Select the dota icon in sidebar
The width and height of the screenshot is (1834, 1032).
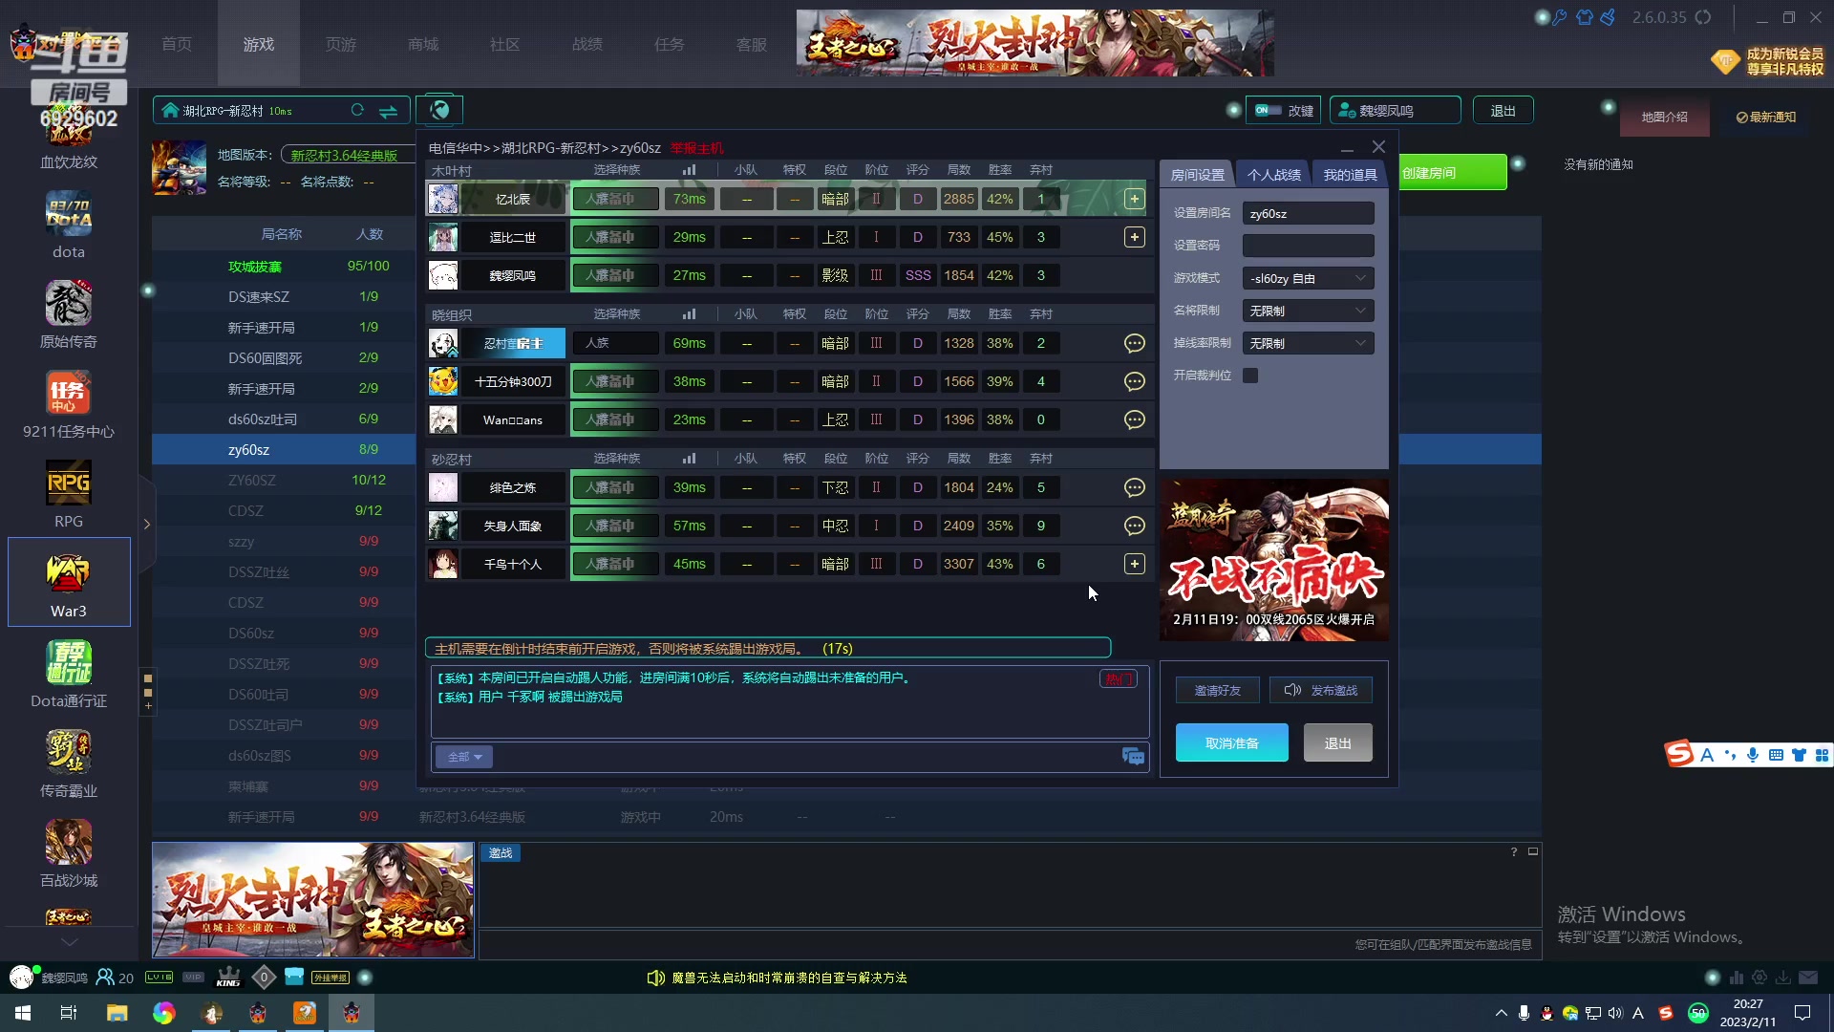click(x=68, y=226)
